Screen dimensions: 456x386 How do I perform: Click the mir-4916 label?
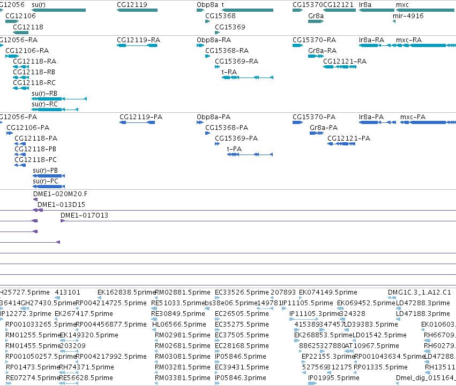tap(408, 16)
